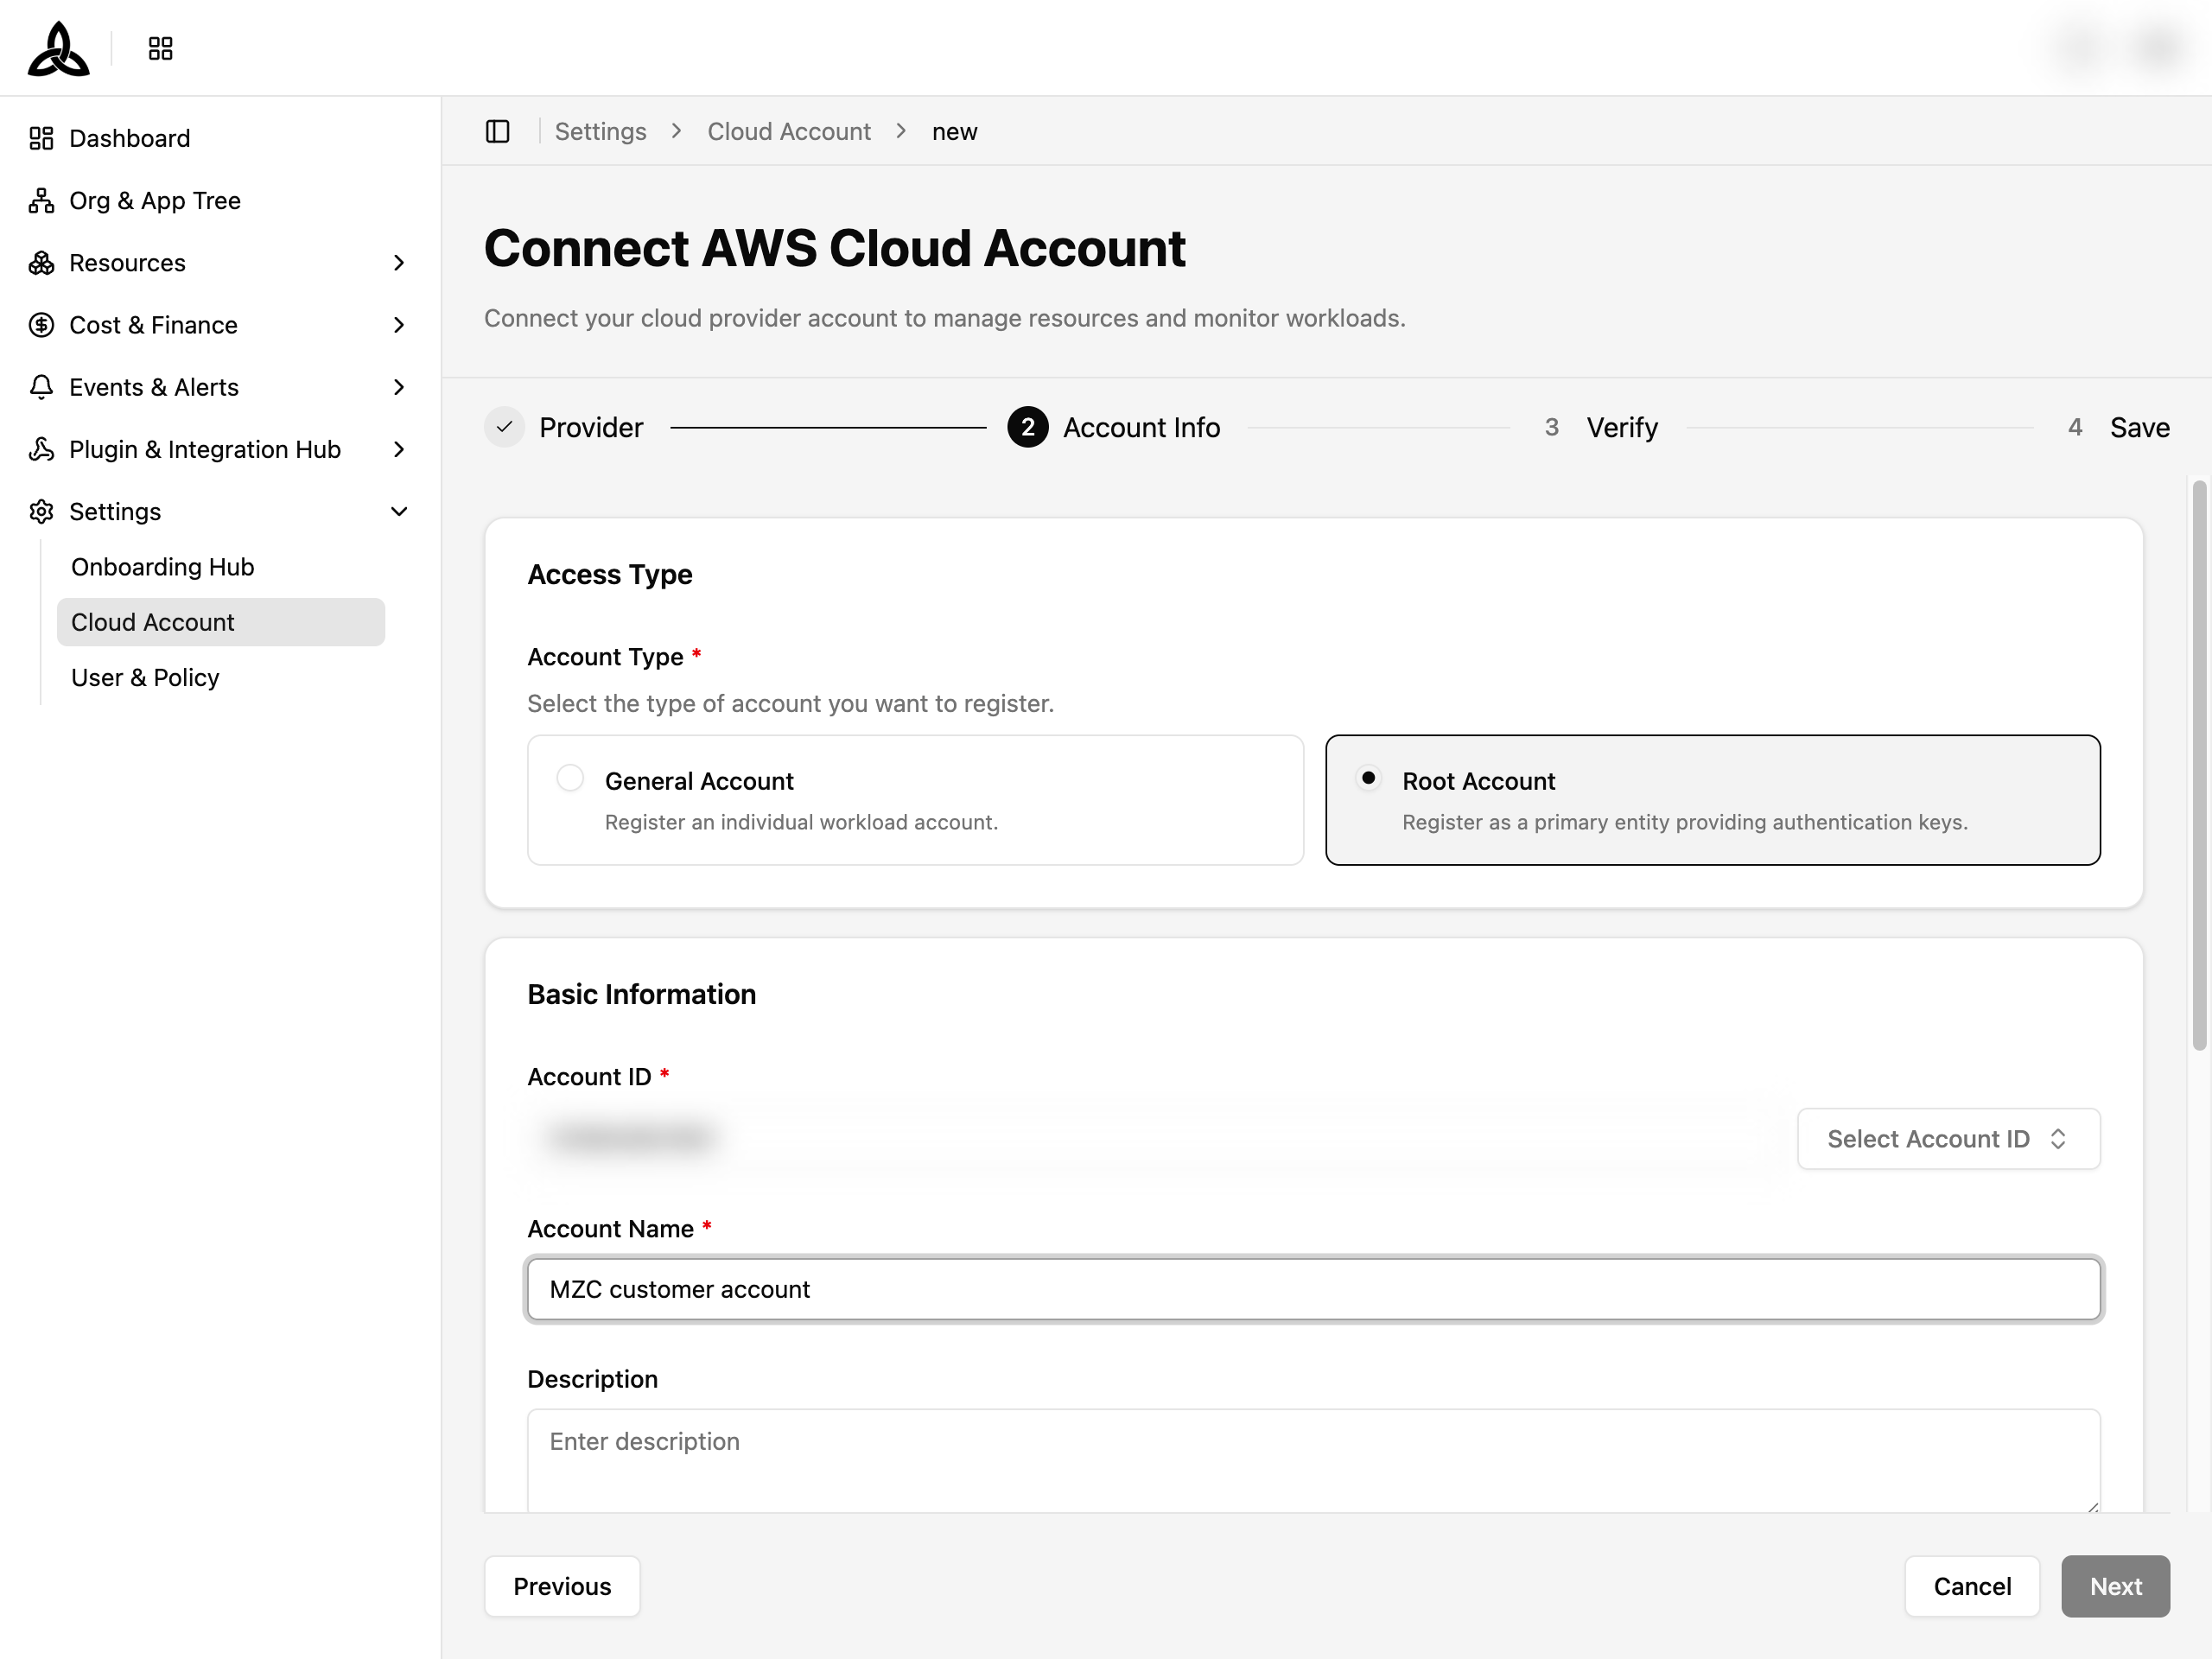Click the Plugin & Integration Hub icon
This screenshot has height=1659, width=2212.
click(x=41, y=449)
